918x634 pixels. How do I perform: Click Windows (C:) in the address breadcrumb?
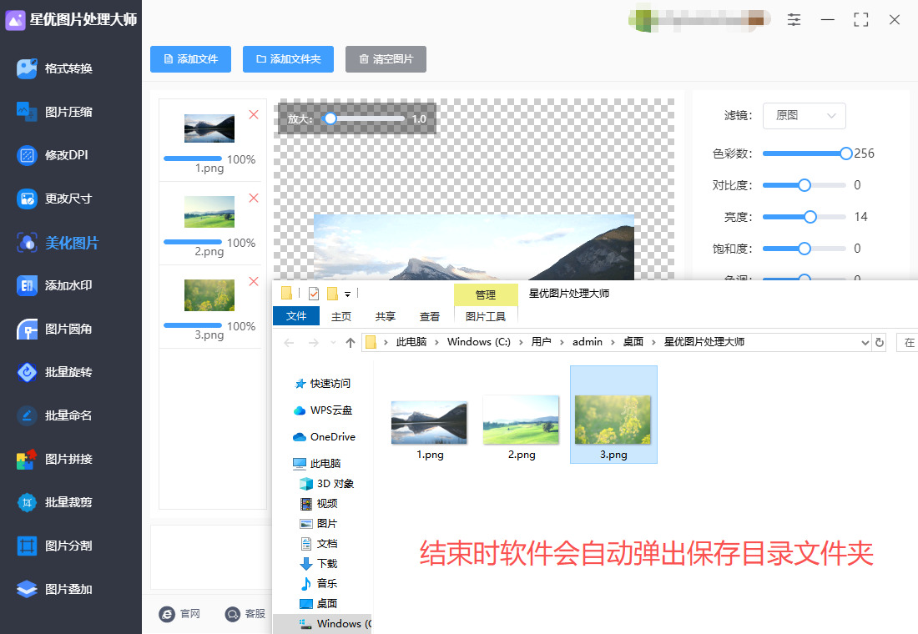[479, 342]
